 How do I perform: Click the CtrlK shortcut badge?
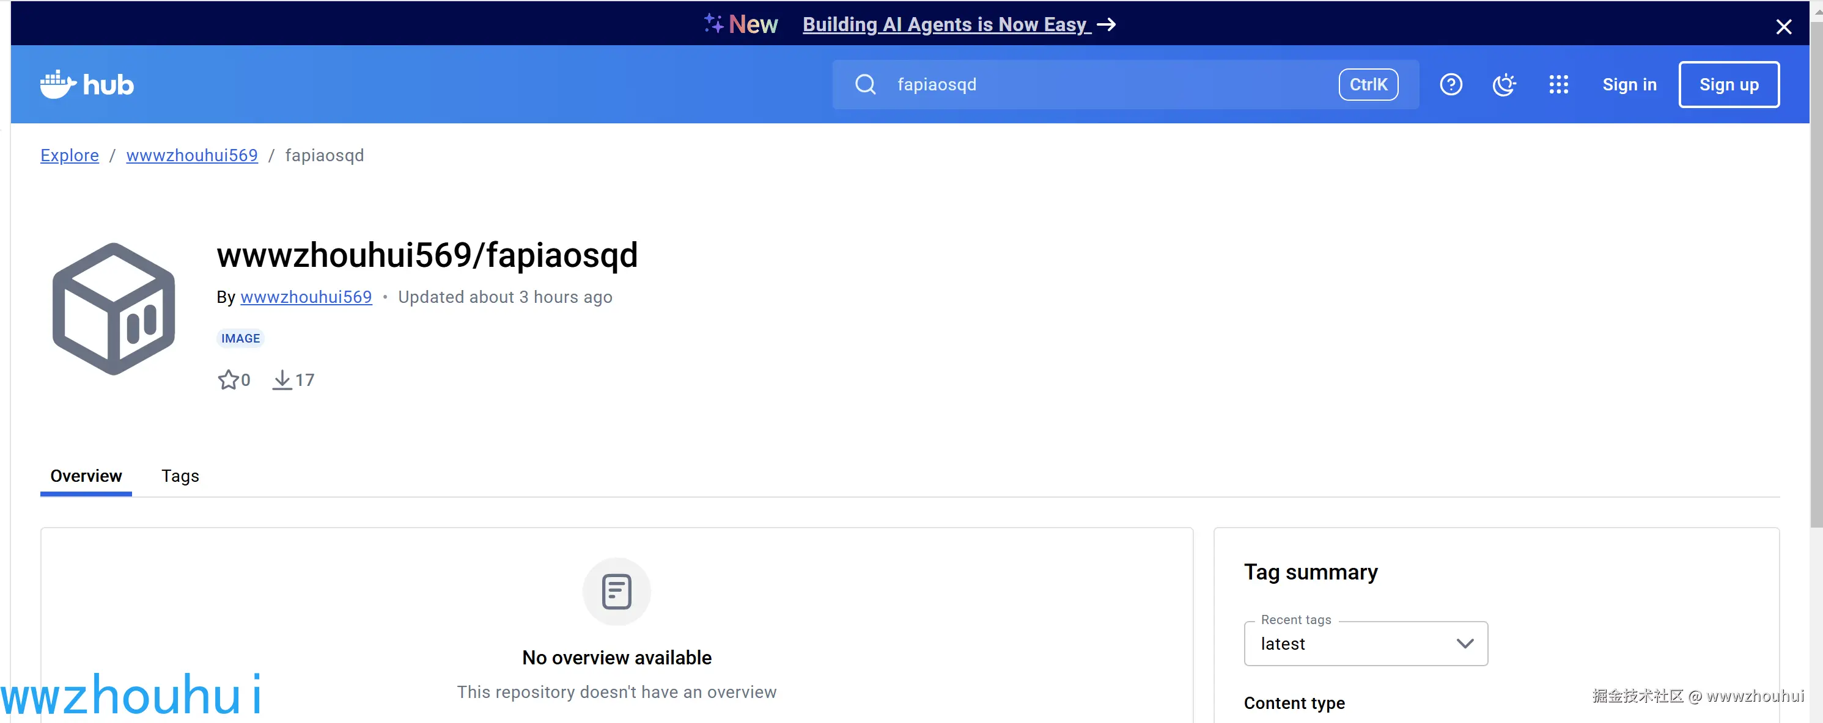(1368, 85)
